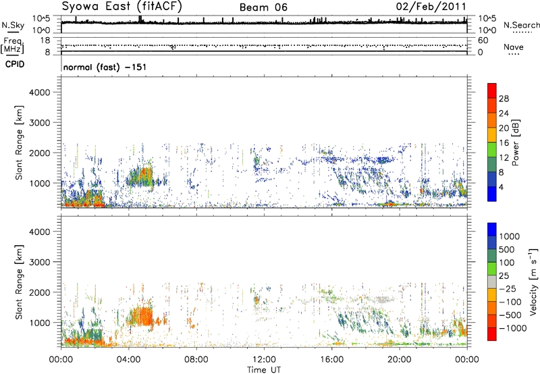Image resolution: width=540 pixels, height=374 pixels.
Task: Click the 16:00 time tick label
Action: pos(331,360)
